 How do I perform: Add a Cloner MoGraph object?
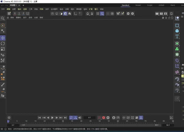click(177, 55)
